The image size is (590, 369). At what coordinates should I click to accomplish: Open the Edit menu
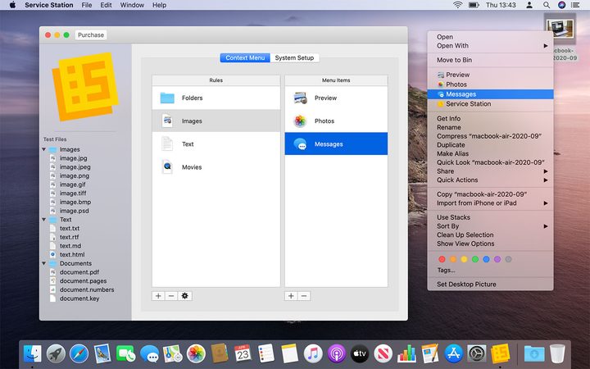coord(106,5)
